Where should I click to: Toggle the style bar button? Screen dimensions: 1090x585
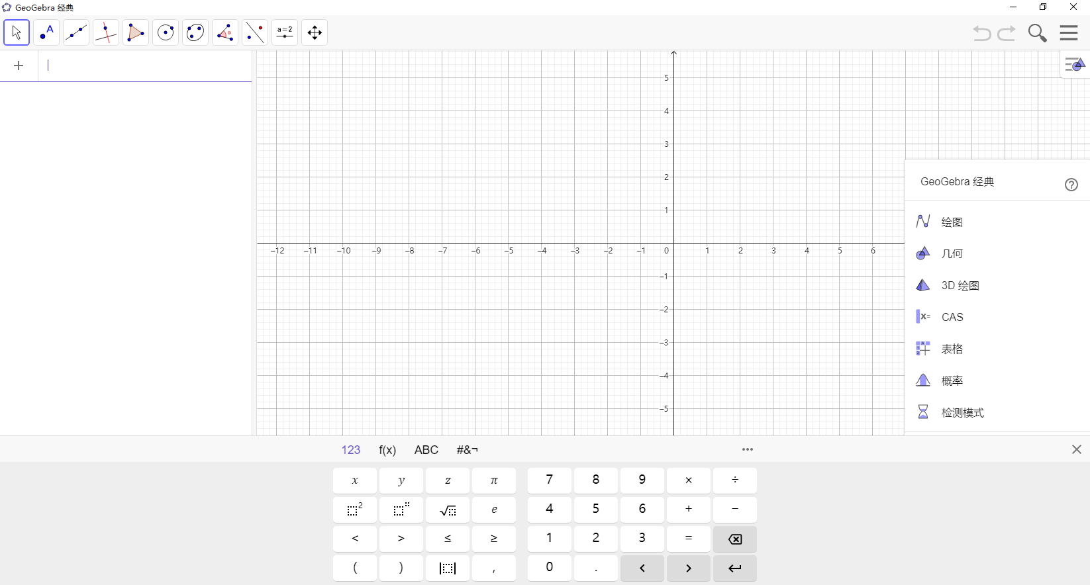point(1074,65)
